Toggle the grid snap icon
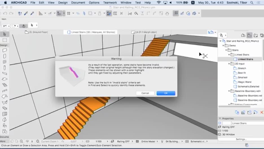This screenshot has height=149, width=264. coord(69,13)
